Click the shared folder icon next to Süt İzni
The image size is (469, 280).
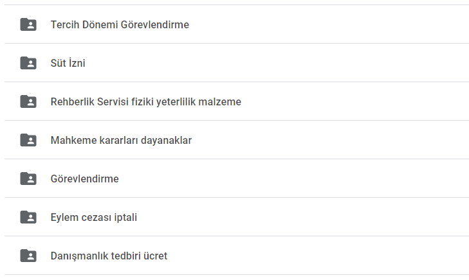click(28, 63)
